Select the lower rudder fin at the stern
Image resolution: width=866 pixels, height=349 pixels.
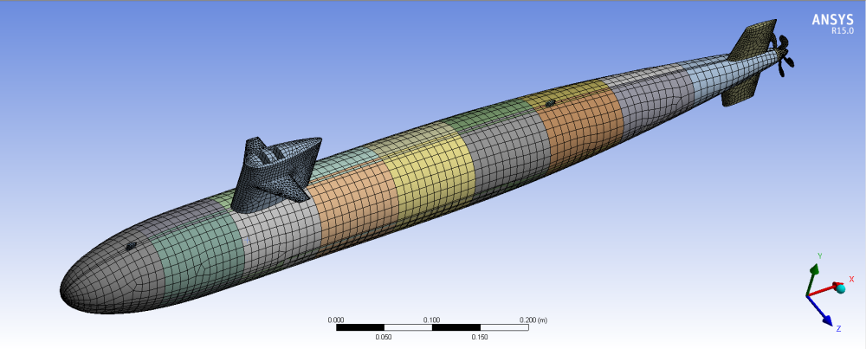tap(740, 88)
